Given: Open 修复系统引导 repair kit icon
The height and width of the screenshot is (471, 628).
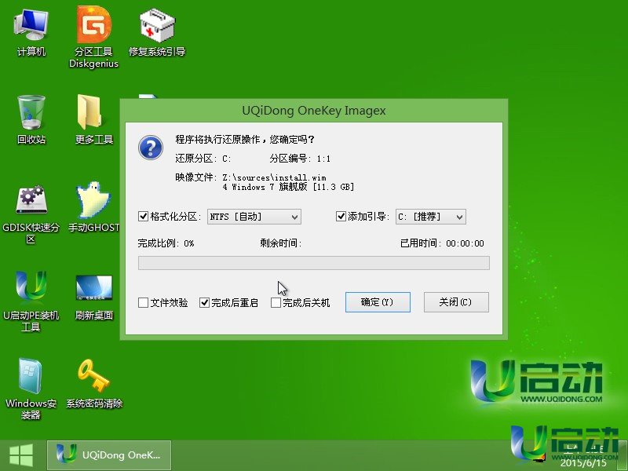Looking at the screenshot, I should tap(157, 33).
